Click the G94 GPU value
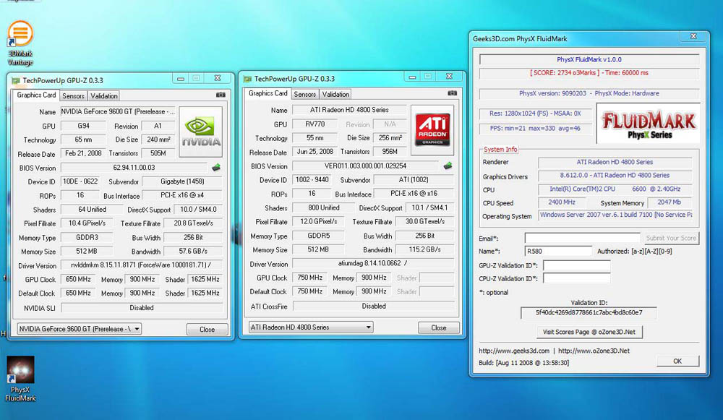 point(84,125)
